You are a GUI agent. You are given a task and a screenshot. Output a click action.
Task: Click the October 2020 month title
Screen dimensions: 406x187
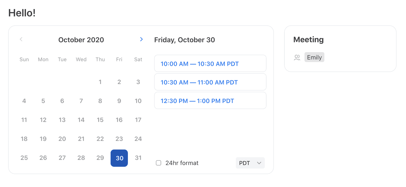[x=81, y=40]
